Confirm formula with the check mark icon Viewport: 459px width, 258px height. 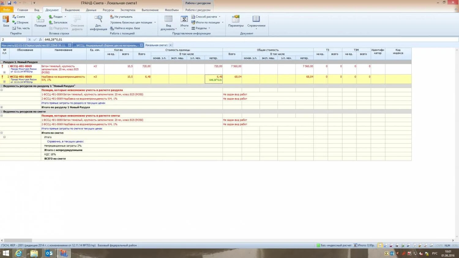(35, 39)
